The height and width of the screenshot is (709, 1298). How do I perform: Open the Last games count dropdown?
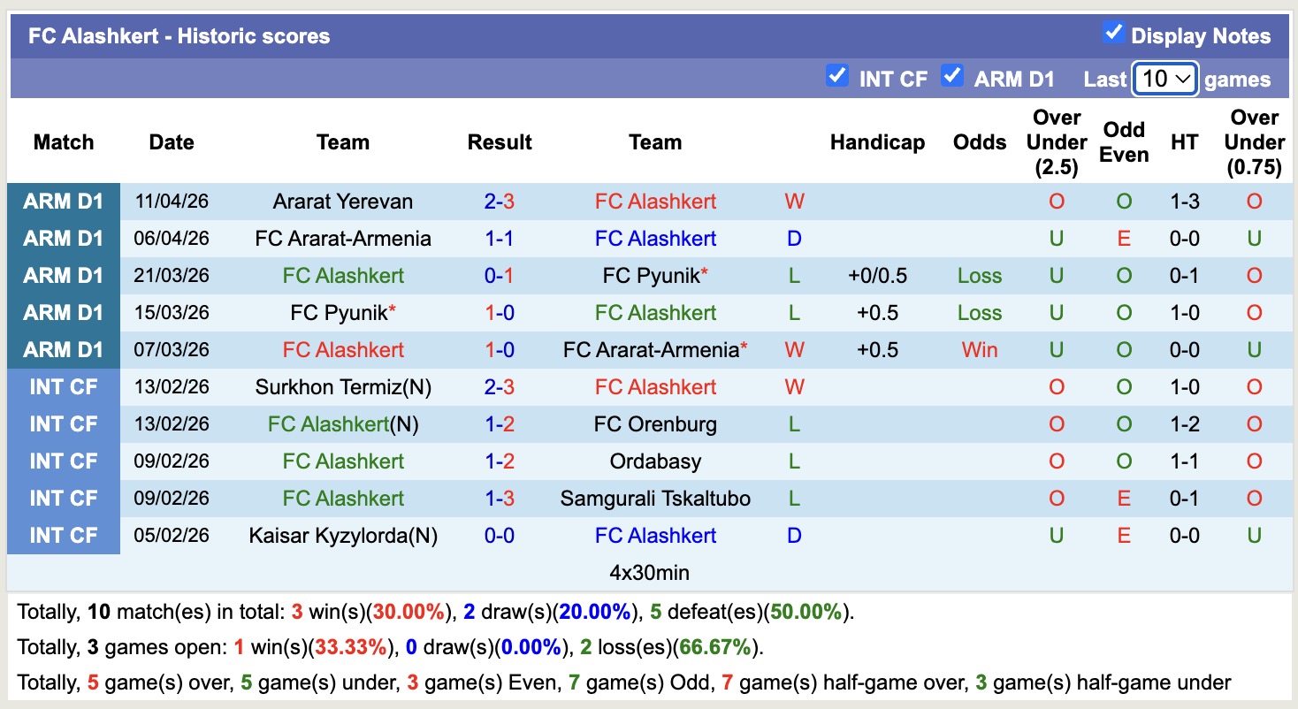(1164, 79)
